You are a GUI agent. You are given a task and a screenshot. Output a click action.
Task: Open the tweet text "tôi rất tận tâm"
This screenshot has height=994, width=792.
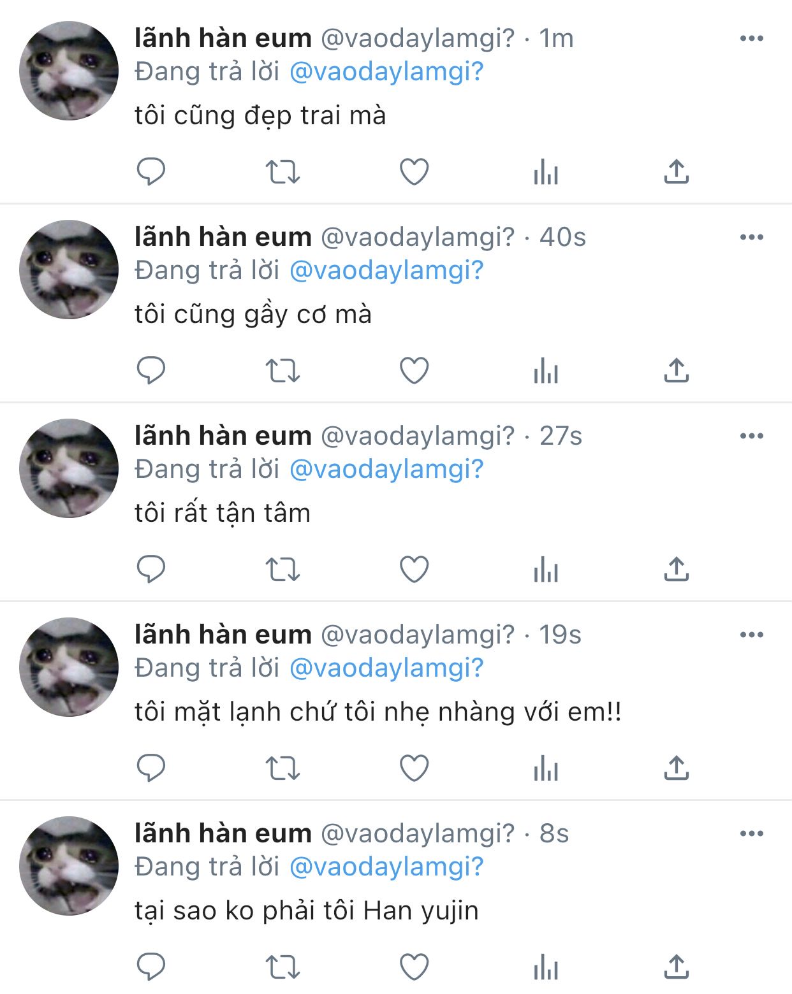(x=223, y=513)
